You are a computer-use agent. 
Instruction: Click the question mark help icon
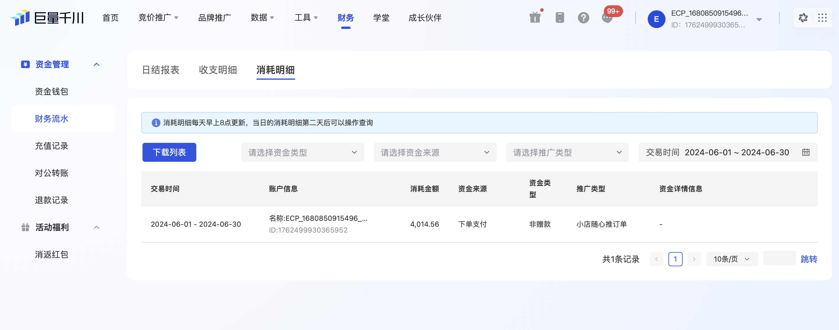583,17
